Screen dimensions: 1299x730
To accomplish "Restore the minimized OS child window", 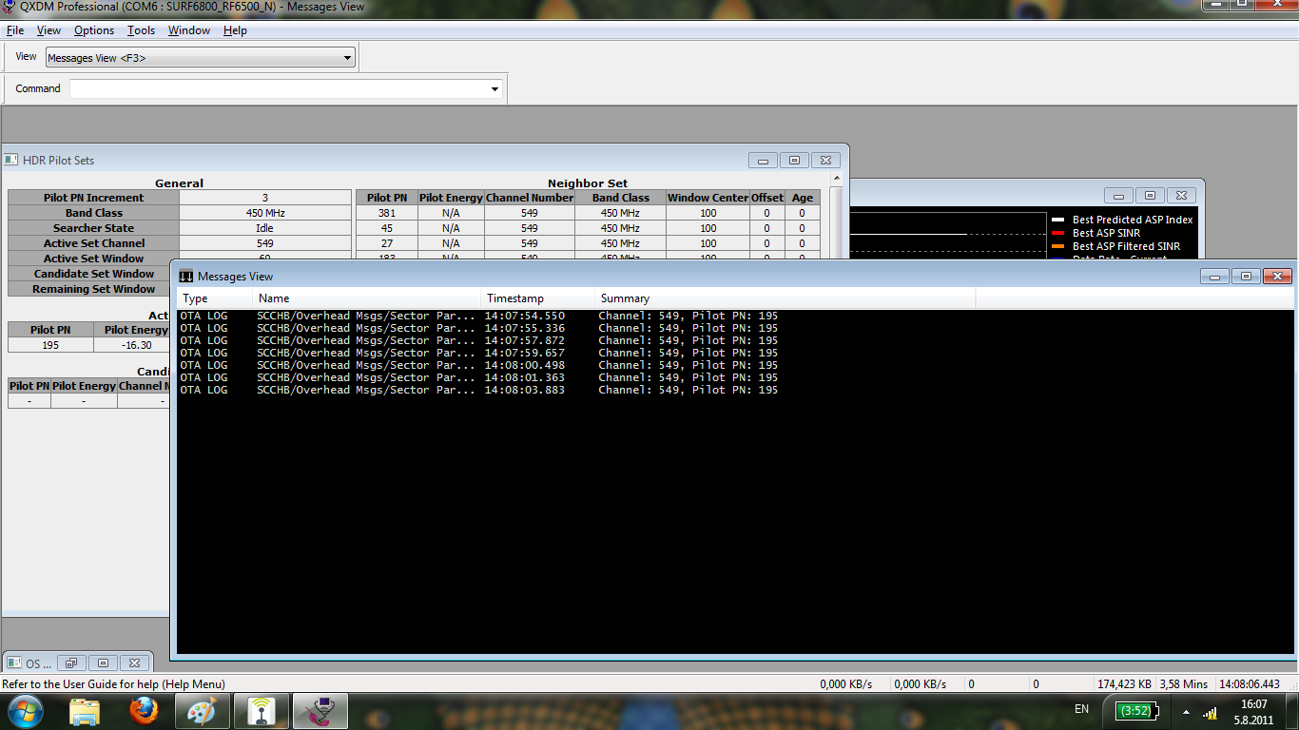I will pos(72,663).
